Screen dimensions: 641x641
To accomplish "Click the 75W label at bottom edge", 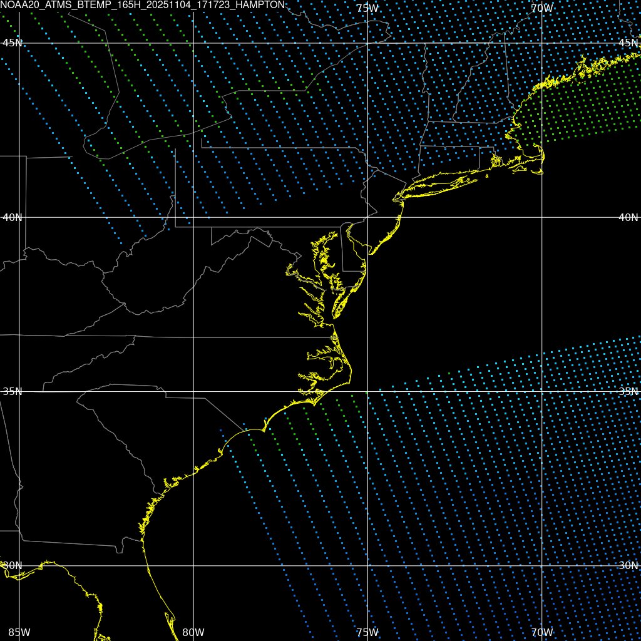I will 367,632.
